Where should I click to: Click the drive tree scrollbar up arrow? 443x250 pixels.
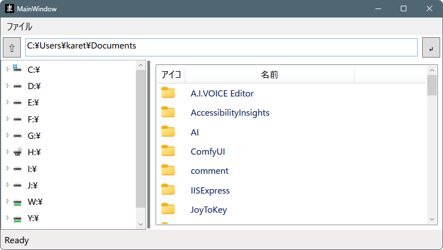pos(140,65)
